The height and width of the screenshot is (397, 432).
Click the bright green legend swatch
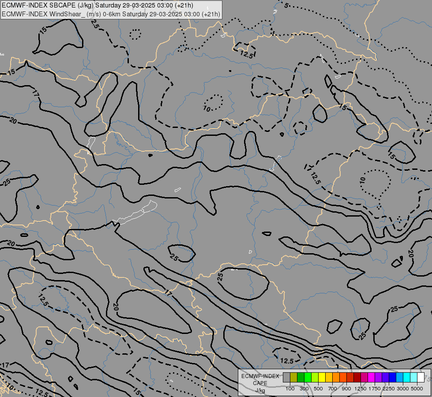click(308, 377)
